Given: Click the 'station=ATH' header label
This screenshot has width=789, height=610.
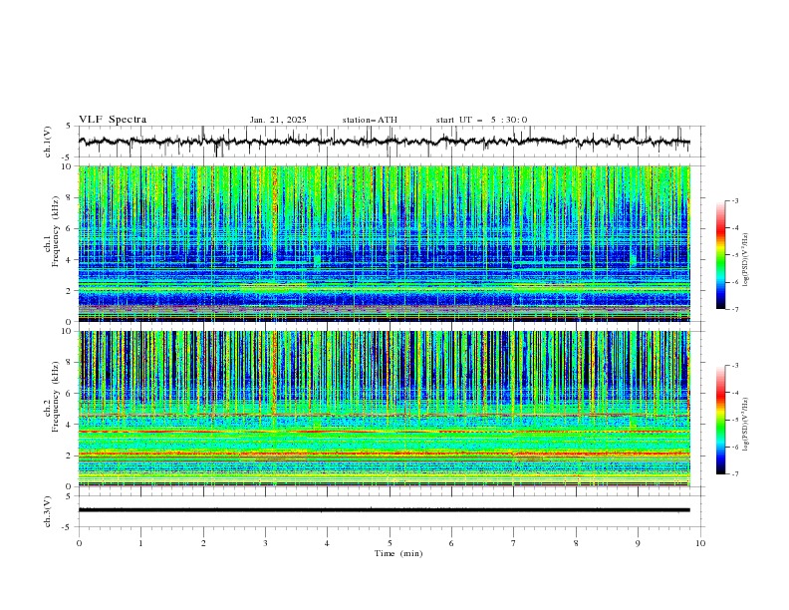Looking at the screenshot, I should [x=370, y=120].
